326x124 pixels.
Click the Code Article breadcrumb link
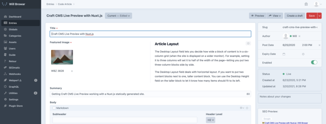[x=65, y=4]
